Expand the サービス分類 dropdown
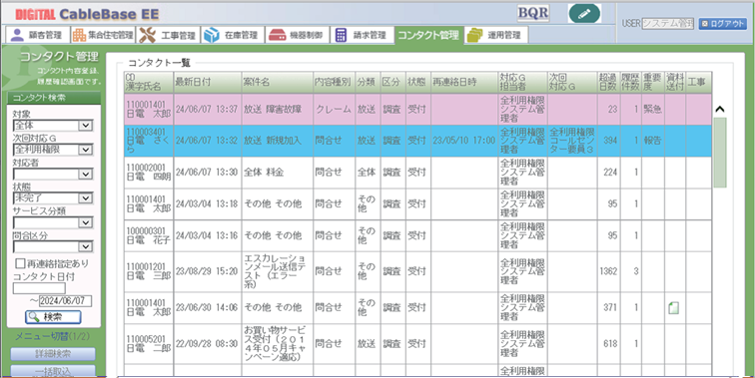The image size is (755, 378). [x=53, y=222]
